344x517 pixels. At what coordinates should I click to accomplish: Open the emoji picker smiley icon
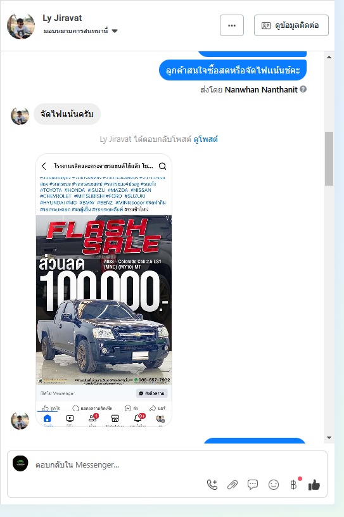274,485
